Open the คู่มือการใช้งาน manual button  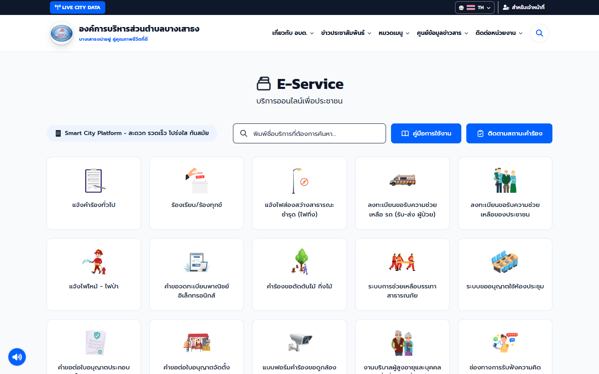(x=426, y=133)
